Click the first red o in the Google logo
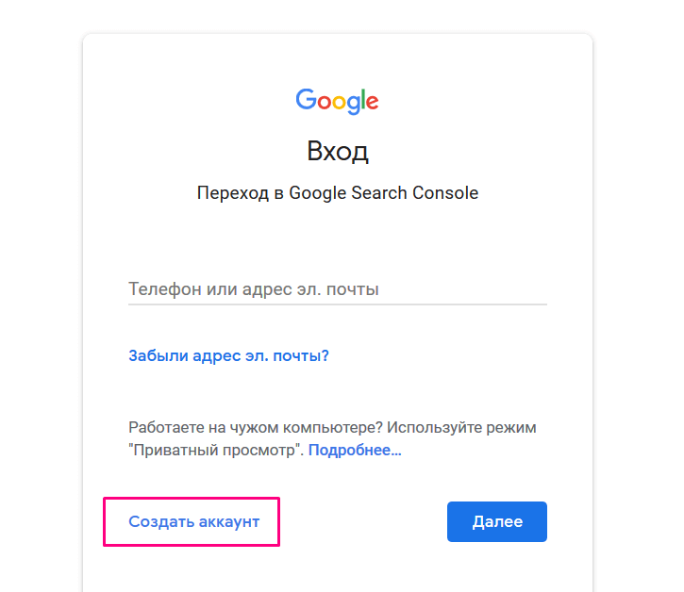684x592 pixels. (323, 101)
